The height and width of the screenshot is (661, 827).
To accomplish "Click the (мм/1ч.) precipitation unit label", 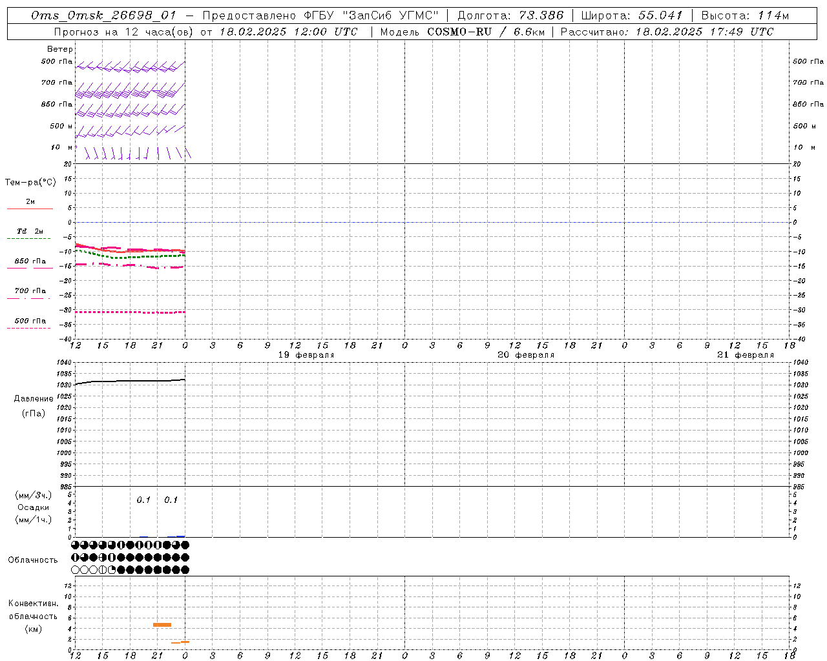I will click(34, 520).
